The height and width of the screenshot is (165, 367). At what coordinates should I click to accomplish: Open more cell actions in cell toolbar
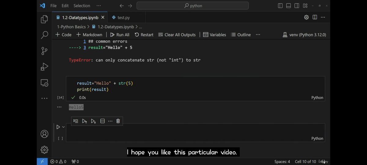[110, 121]
